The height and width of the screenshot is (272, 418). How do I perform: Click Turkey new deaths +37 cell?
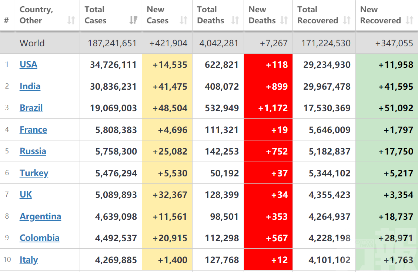tap(268, 173)
